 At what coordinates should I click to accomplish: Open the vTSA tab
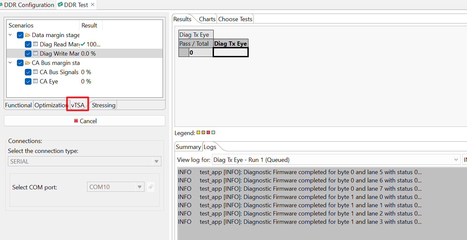tap(77, 105)
